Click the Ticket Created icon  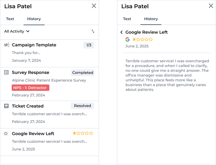point(6,106)
